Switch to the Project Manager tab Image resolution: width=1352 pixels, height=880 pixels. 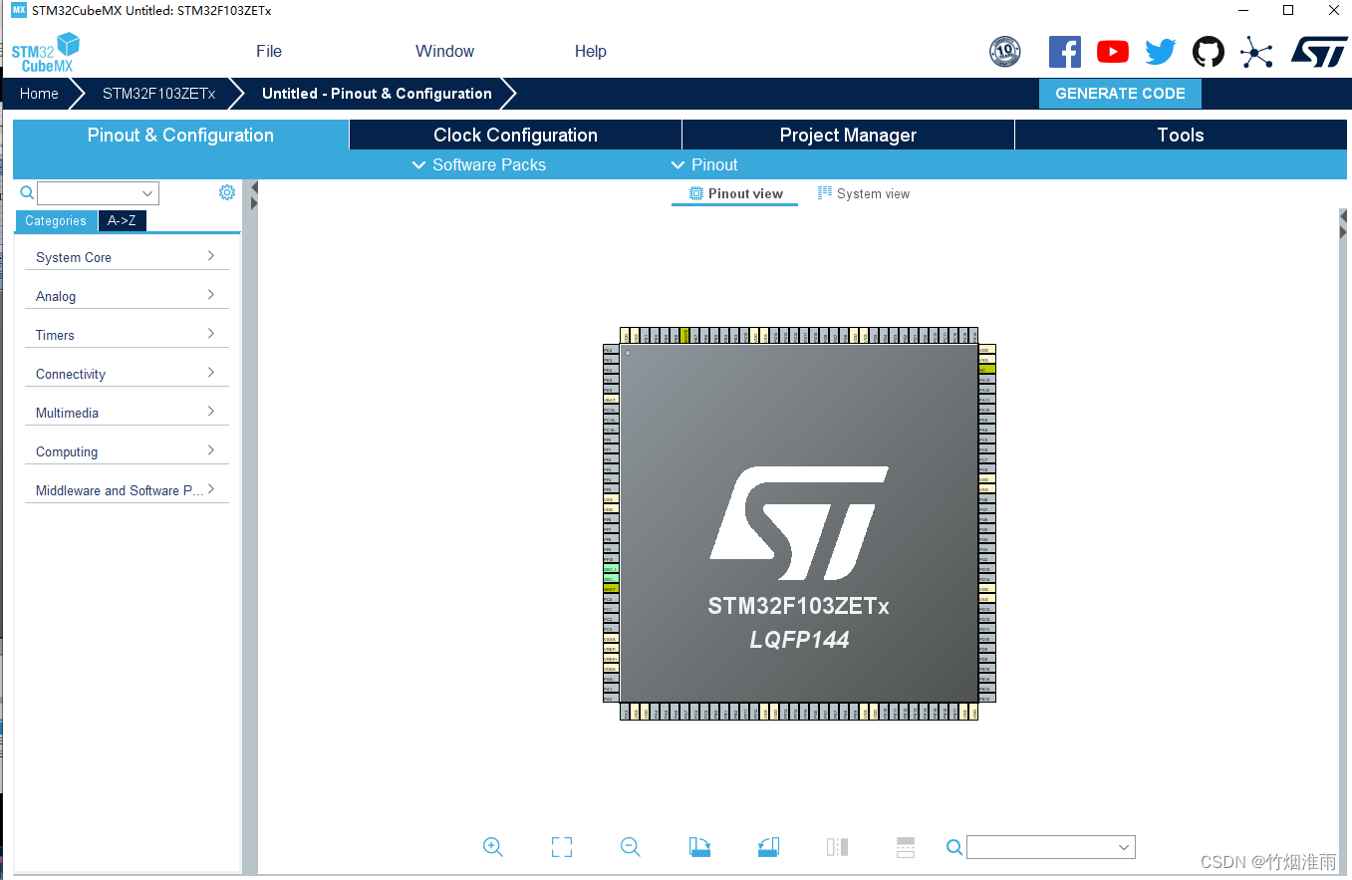(x=848, y=135)
